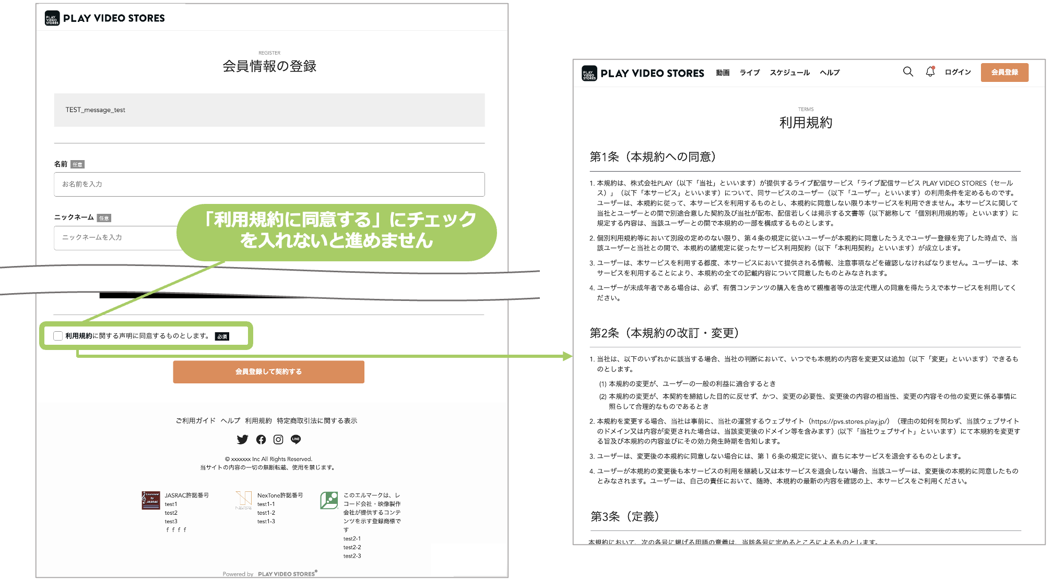Image resolution: width=1064 pixels, height=580 pixels.
Task: Click the JASRAC許諾番号 text
Action: 187,496
